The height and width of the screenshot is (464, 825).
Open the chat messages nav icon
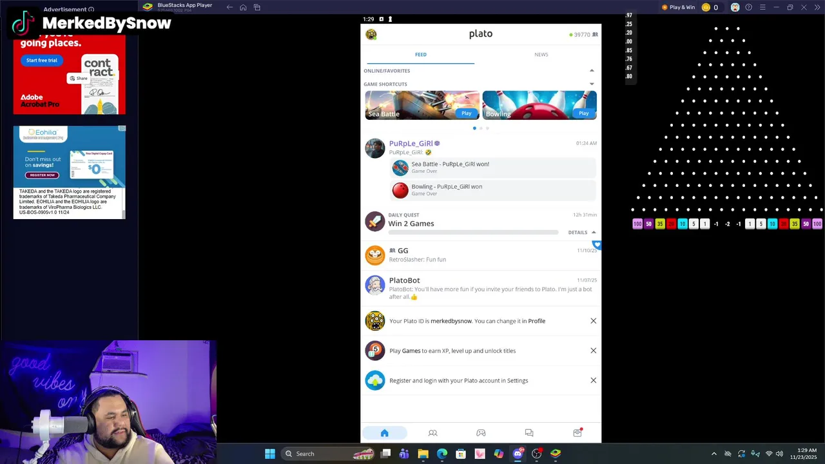pyautogui.click(x=529, y=433)
